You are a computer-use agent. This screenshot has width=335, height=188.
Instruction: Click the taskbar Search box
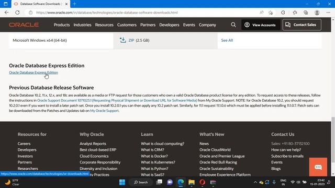pyautogui.click(x=141, y=182)
